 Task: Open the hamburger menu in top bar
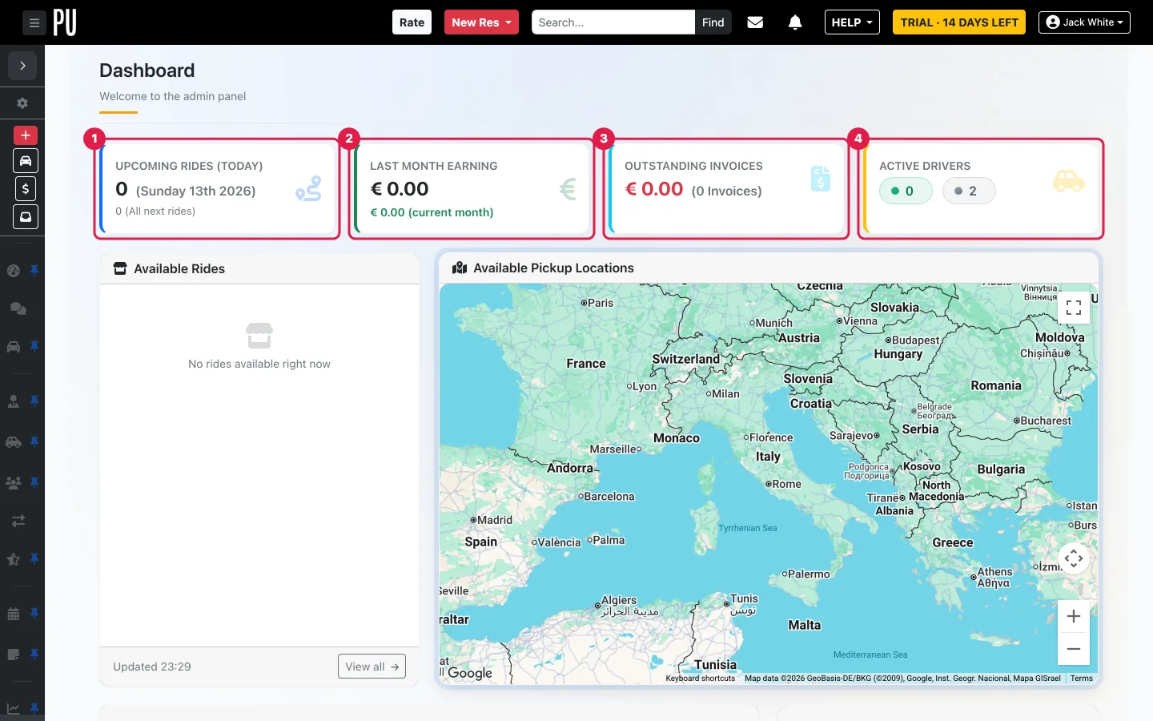coord(34,22)
